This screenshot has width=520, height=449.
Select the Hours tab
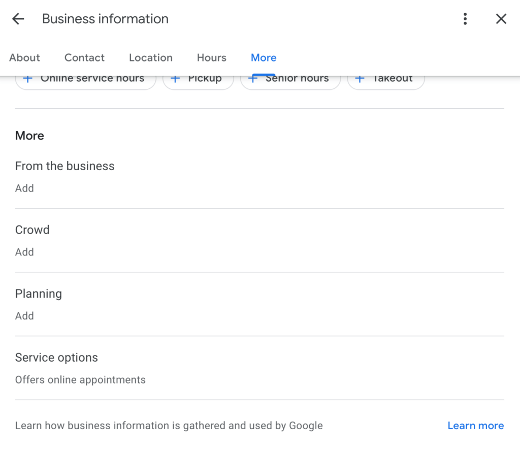212,58
